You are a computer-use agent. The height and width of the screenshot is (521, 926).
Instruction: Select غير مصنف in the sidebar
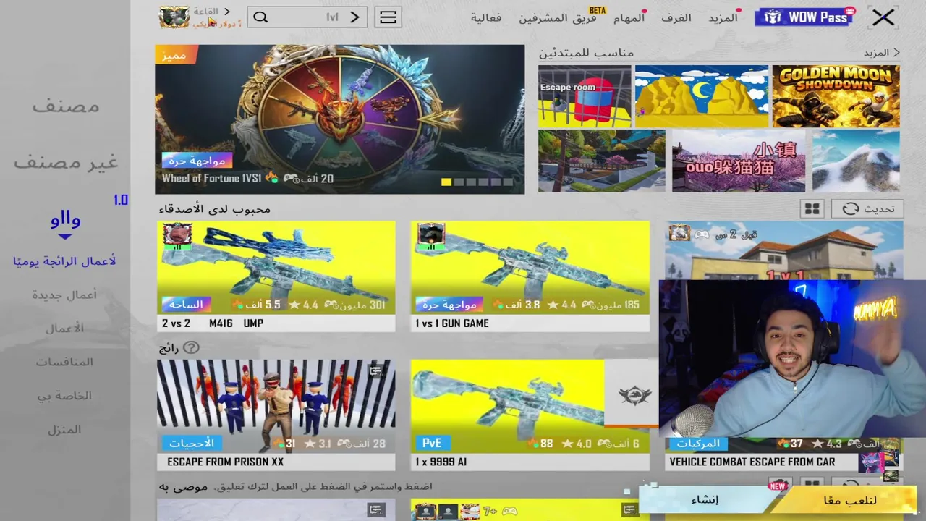point(65,161)
